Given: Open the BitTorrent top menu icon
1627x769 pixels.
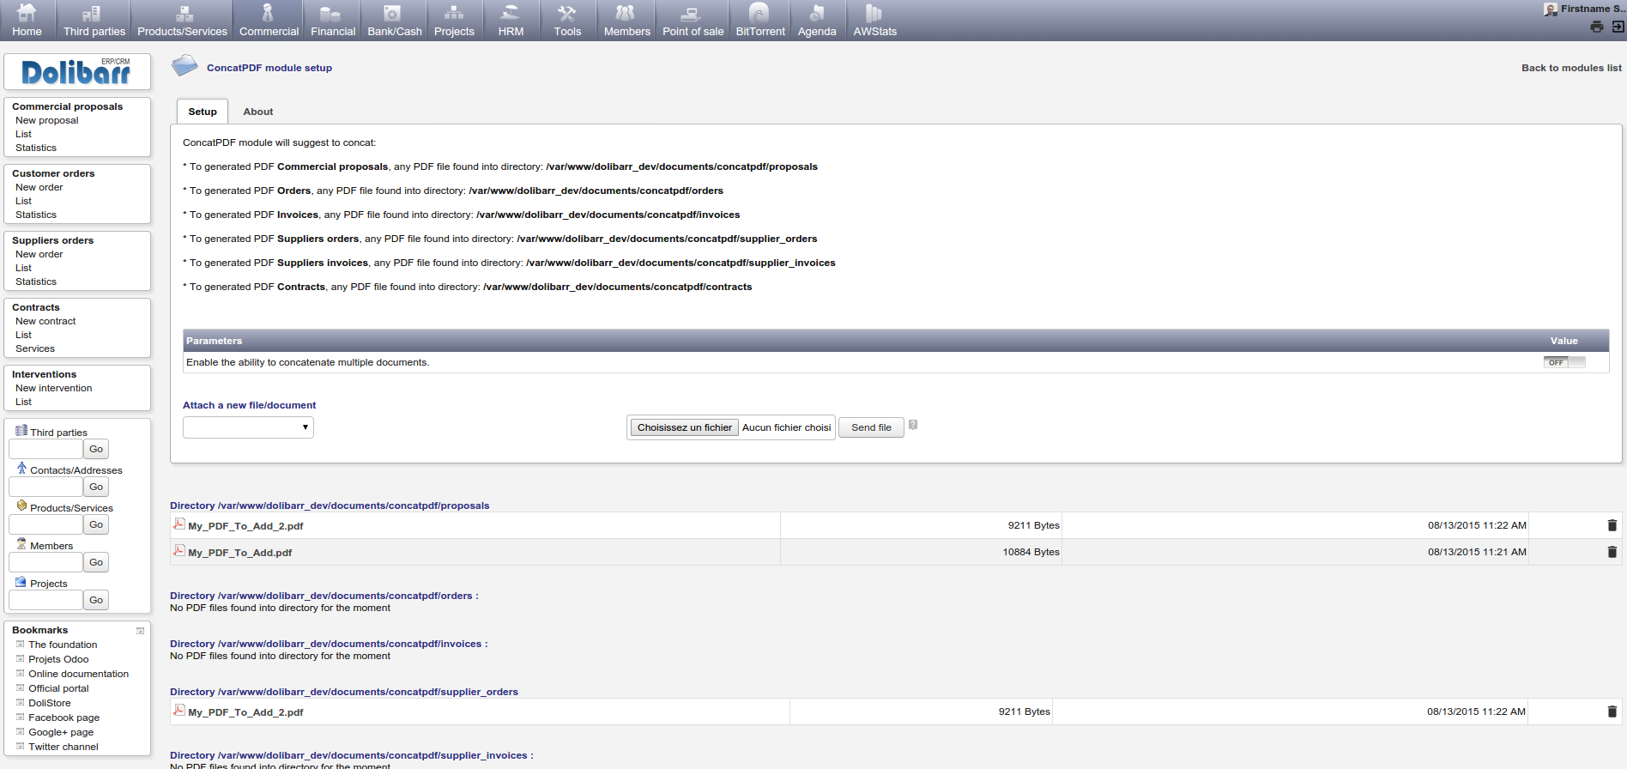Looking at the screenshot, I should pyautogui.click(x=759, y=14).
